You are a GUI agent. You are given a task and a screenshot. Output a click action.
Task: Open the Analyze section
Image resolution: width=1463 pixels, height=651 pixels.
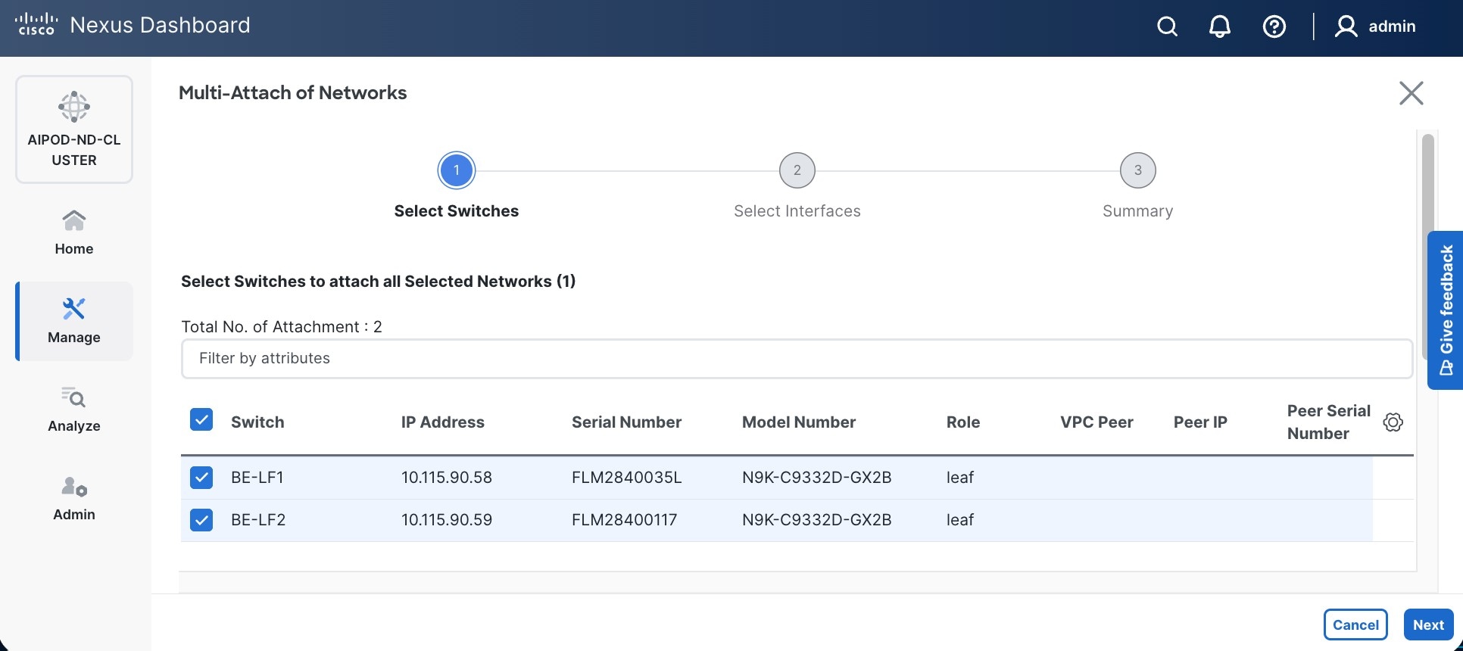(74, 410)
